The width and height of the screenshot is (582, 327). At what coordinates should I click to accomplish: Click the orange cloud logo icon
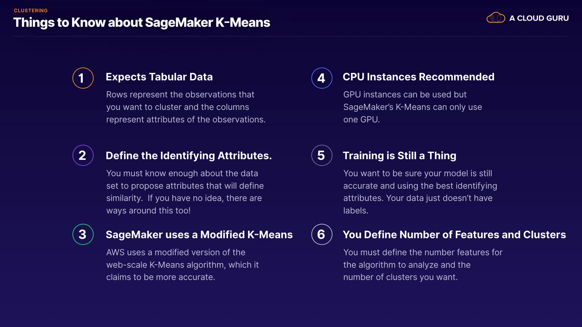[496, 18]
